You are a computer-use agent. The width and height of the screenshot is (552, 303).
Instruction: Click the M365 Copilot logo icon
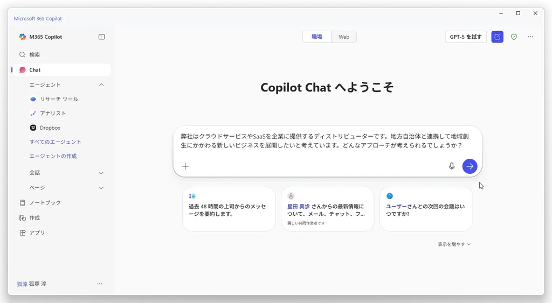coord(23,37)
